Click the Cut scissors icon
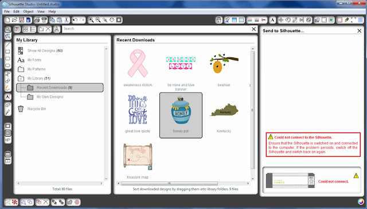The height and width of the screenshot is (209, 367). click(67, 20)
